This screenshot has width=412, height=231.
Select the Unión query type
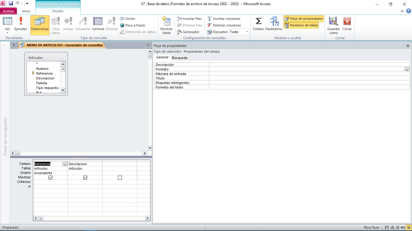point(128,19)
